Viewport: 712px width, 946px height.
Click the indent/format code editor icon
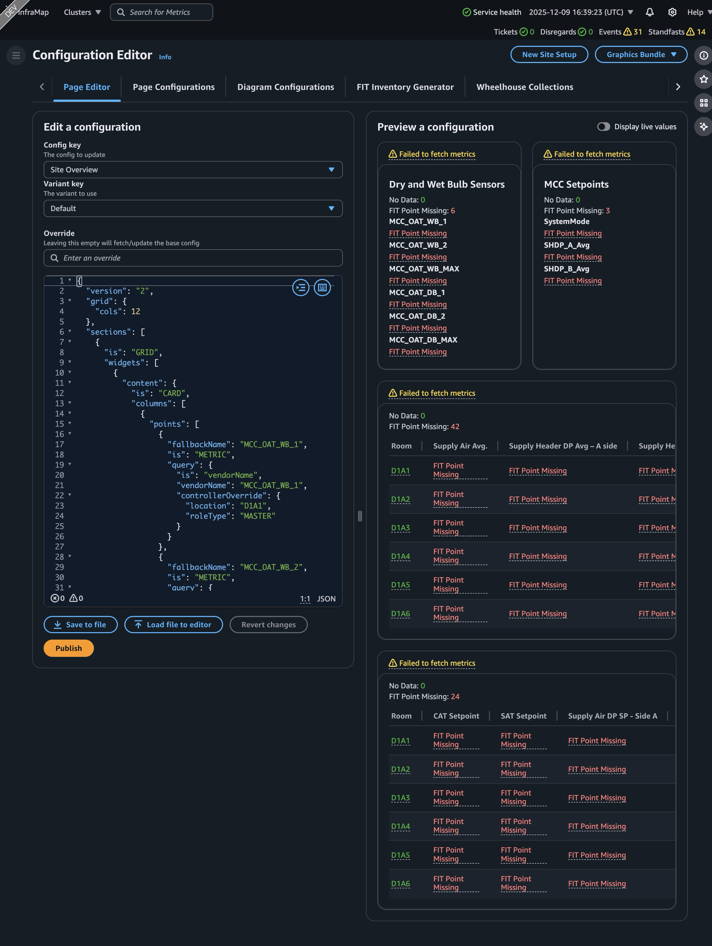coord(301,287)
